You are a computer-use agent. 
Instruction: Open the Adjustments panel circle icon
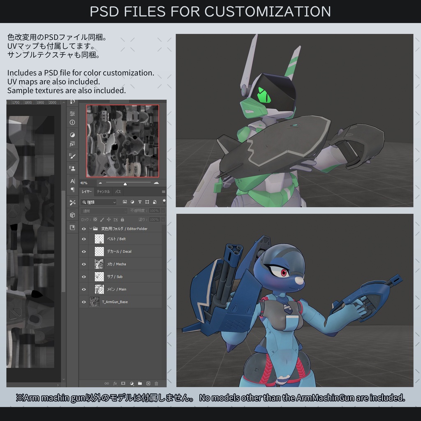pyautogui.click(x=72, y=135)
